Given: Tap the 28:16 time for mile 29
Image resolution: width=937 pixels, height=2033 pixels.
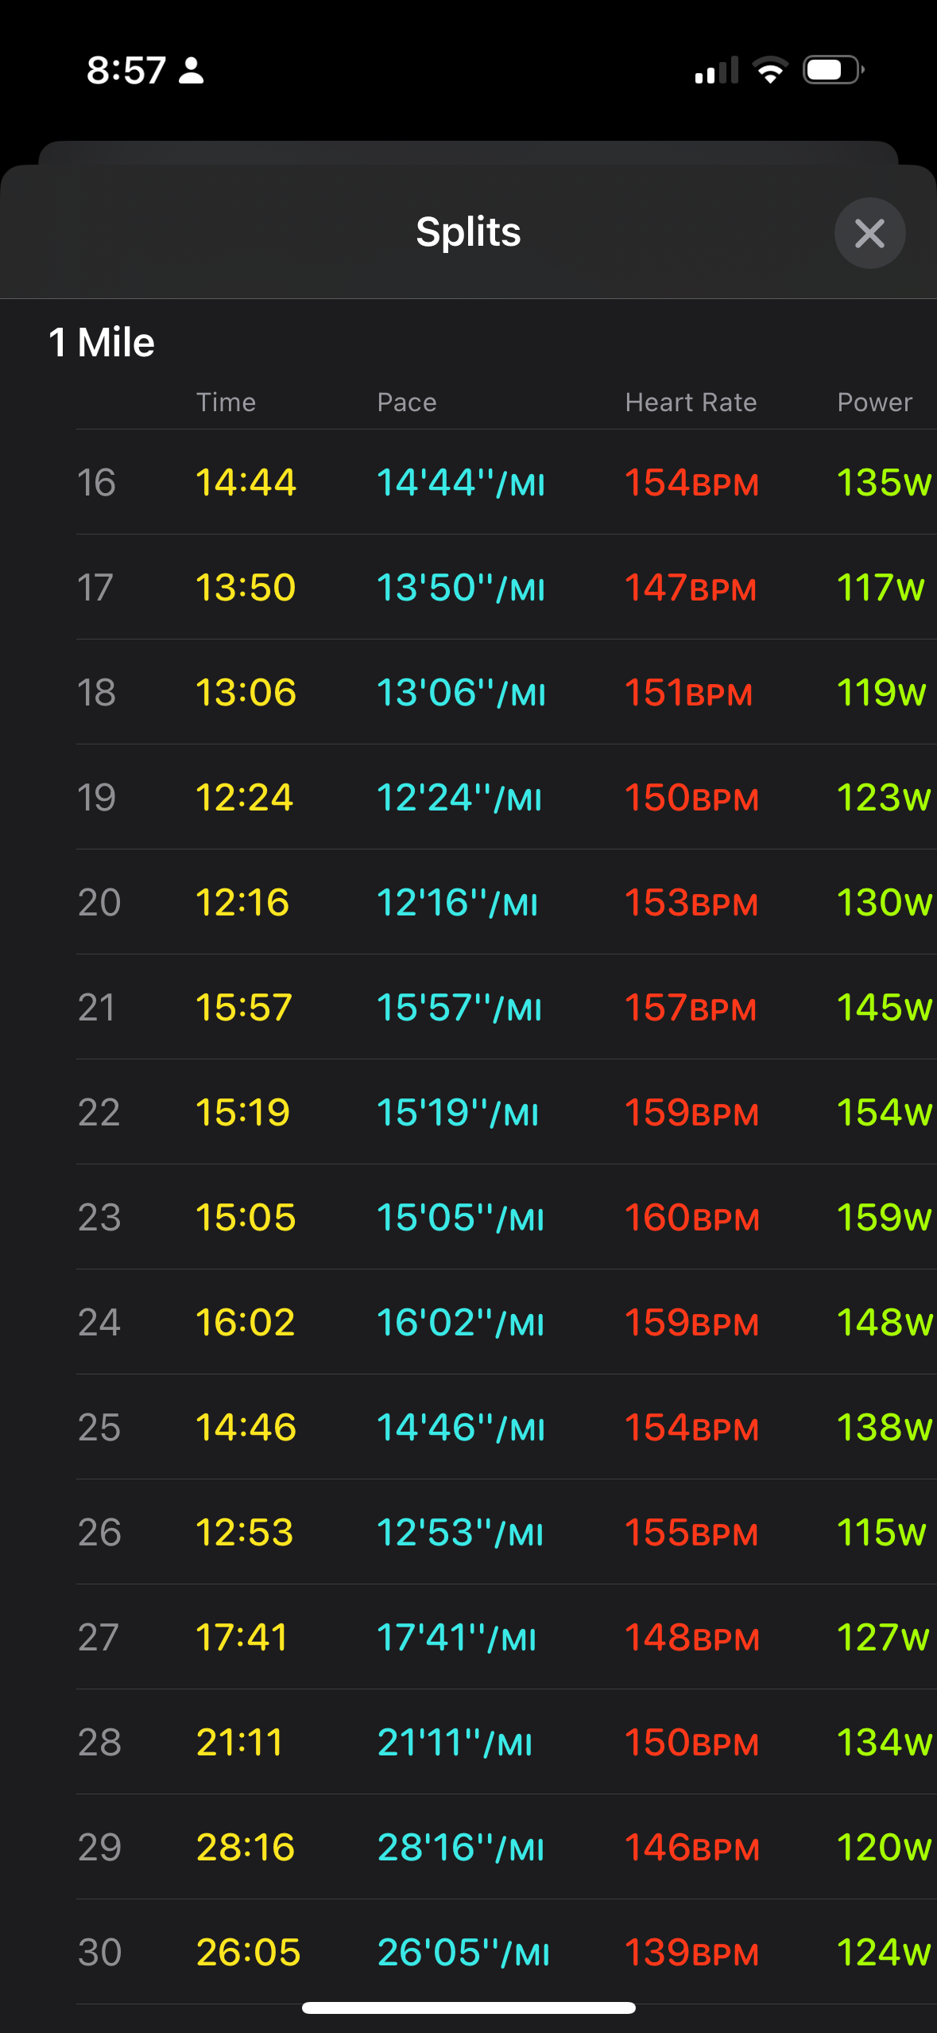Looking at the screenshot, I should [x=245, y=1848].
